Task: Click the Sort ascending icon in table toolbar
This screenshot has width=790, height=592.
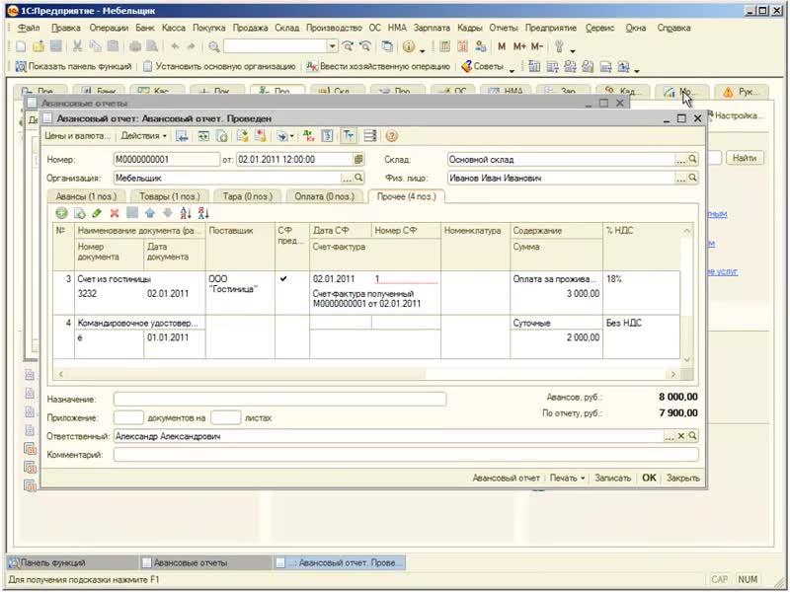Action: (x=186, y=212)
